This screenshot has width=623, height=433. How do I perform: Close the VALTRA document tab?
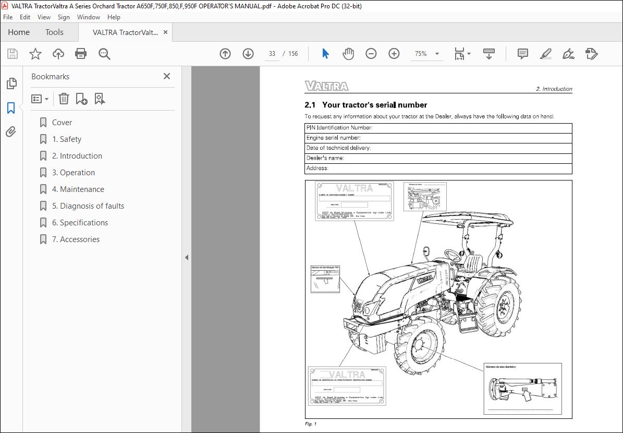[166, 32]
